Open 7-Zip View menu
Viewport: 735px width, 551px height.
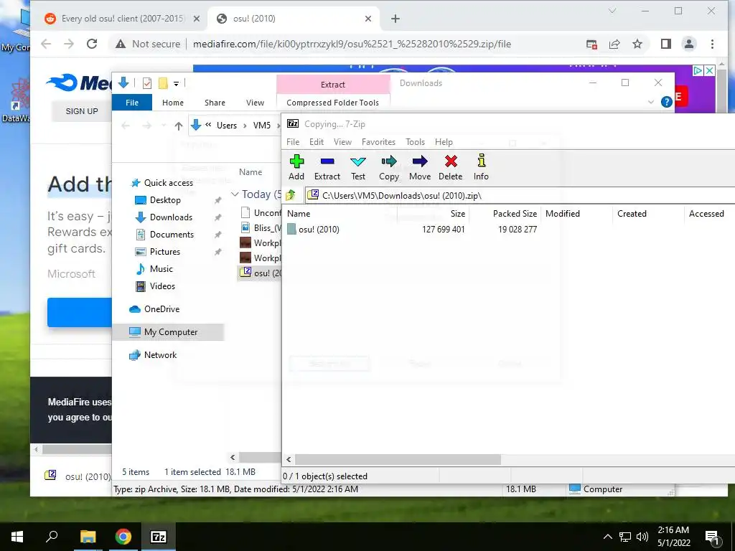coord(342,142)
